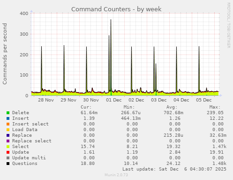
Task: Click the '300' y-axis value
Action: 24,34
